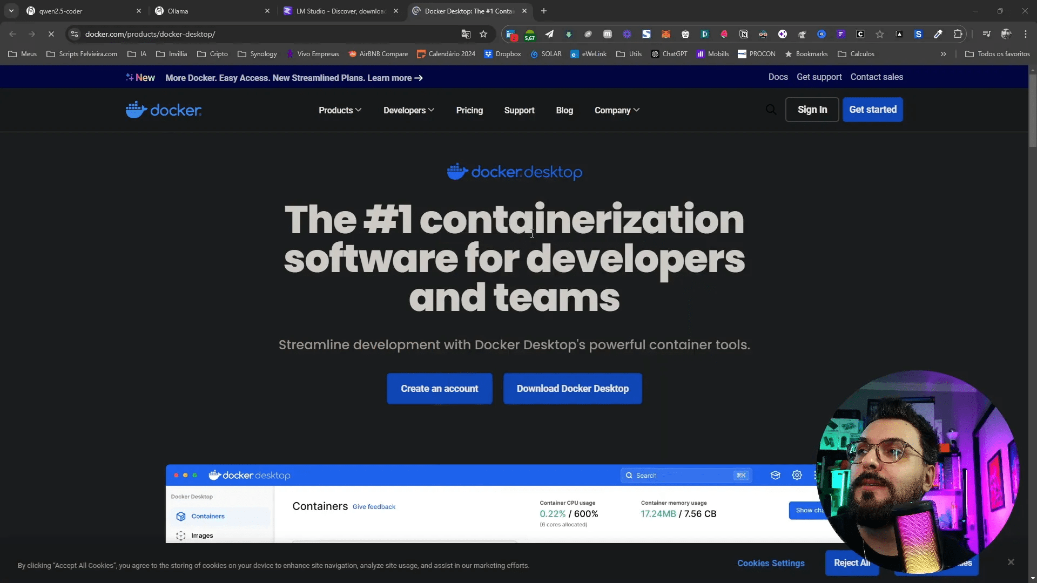Click the Reject All cookies button

(x=852, y=563)
